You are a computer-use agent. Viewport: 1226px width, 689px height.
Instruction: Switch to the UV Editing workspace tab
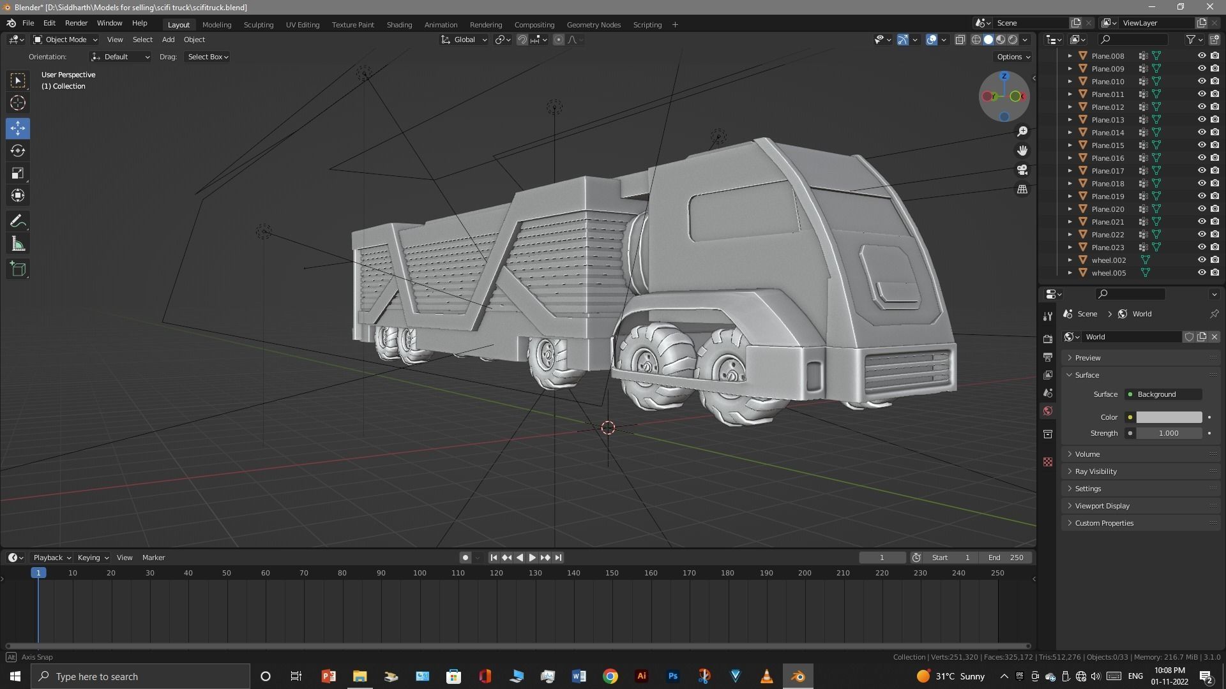coord(303,24)
